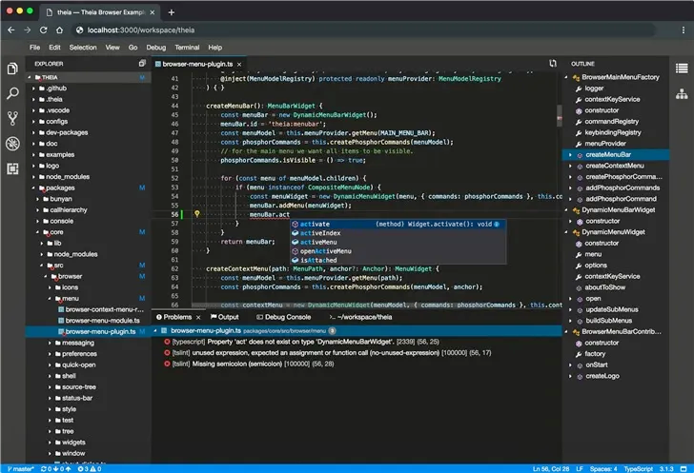694x473 pixels.
Task: Select the "Property 'act' does not exist" error
Action: 301,342
